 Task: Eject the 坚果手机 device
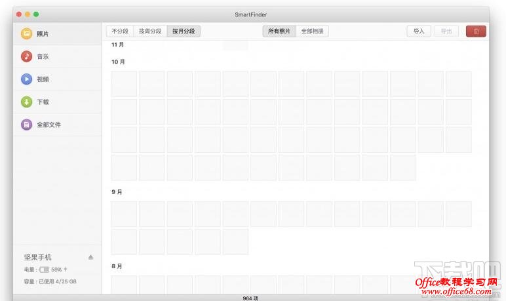90,258
